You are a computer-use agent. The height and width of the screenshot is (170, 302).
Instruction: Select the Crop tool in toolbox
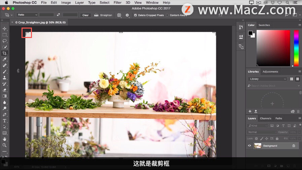pyautogui.click(x=4, y=53)
